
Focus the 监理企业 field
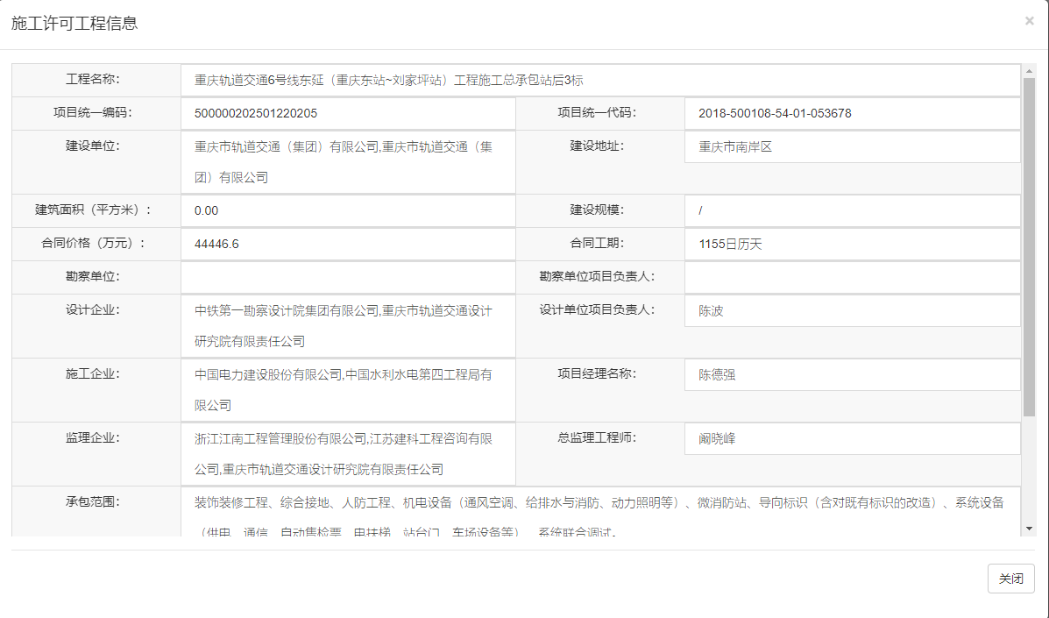pyautogui.click(x=348, y=454)
